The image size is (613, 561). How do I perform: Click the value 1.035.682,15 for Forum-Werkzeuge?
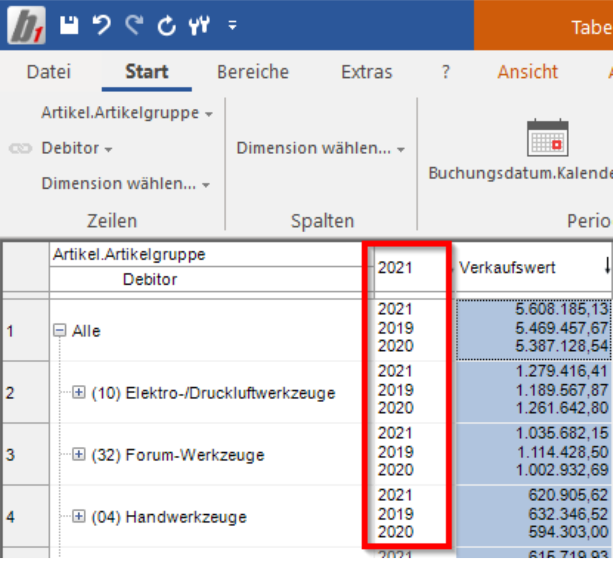point(562,433)
